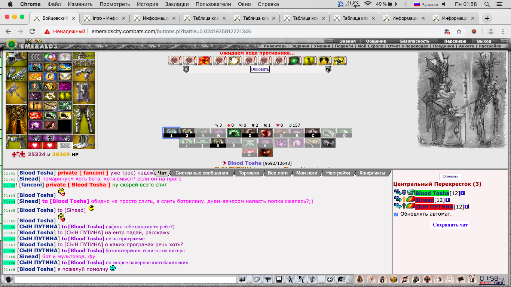
Task: Click the green turtle shell ability
Action: coord(234,133)
